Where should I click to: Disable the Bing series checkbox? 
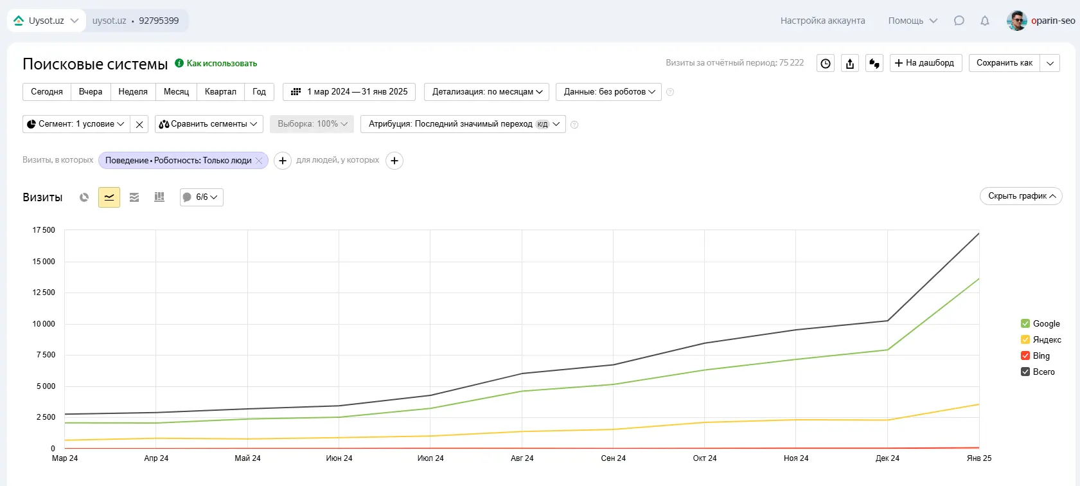coord(1025,356)
